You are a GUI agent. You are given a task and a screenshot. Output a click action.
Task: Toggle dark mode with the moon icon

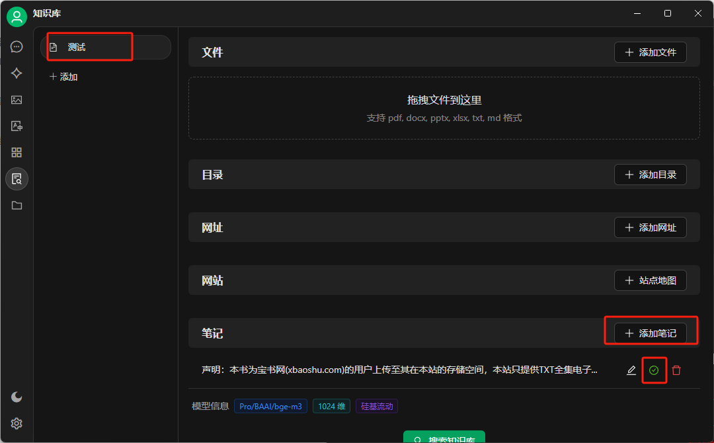[17, 397]
